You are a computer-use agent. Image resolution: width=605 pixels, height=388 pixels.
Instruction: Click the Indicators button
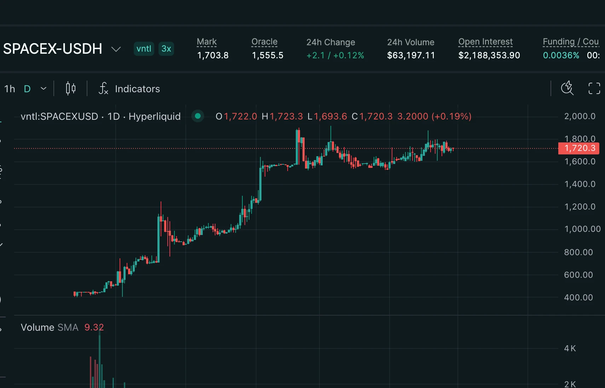tap(137, 89)
